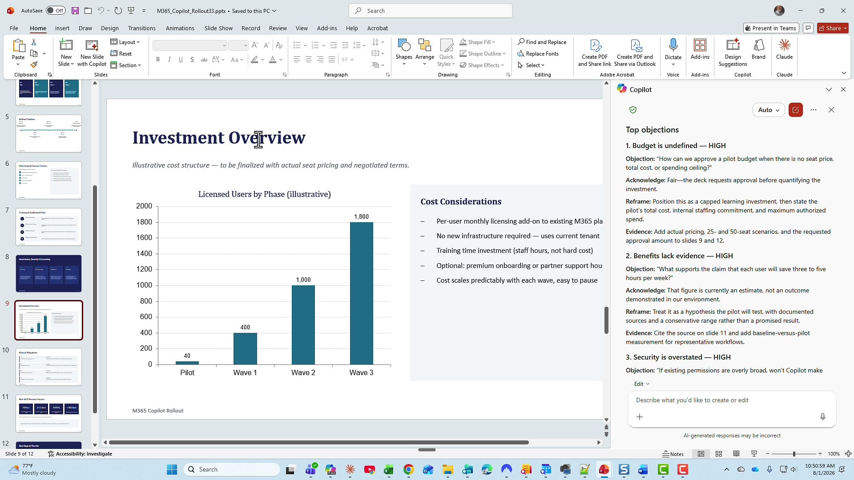Screen dimensions: 854x480
Task: Click the Save icon in title bar
Action: coord(75,11)
